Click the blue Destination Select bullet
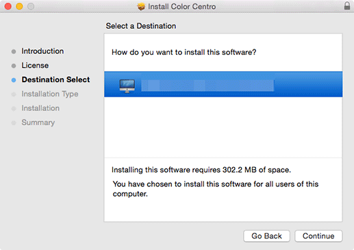 tap(14, 80)
